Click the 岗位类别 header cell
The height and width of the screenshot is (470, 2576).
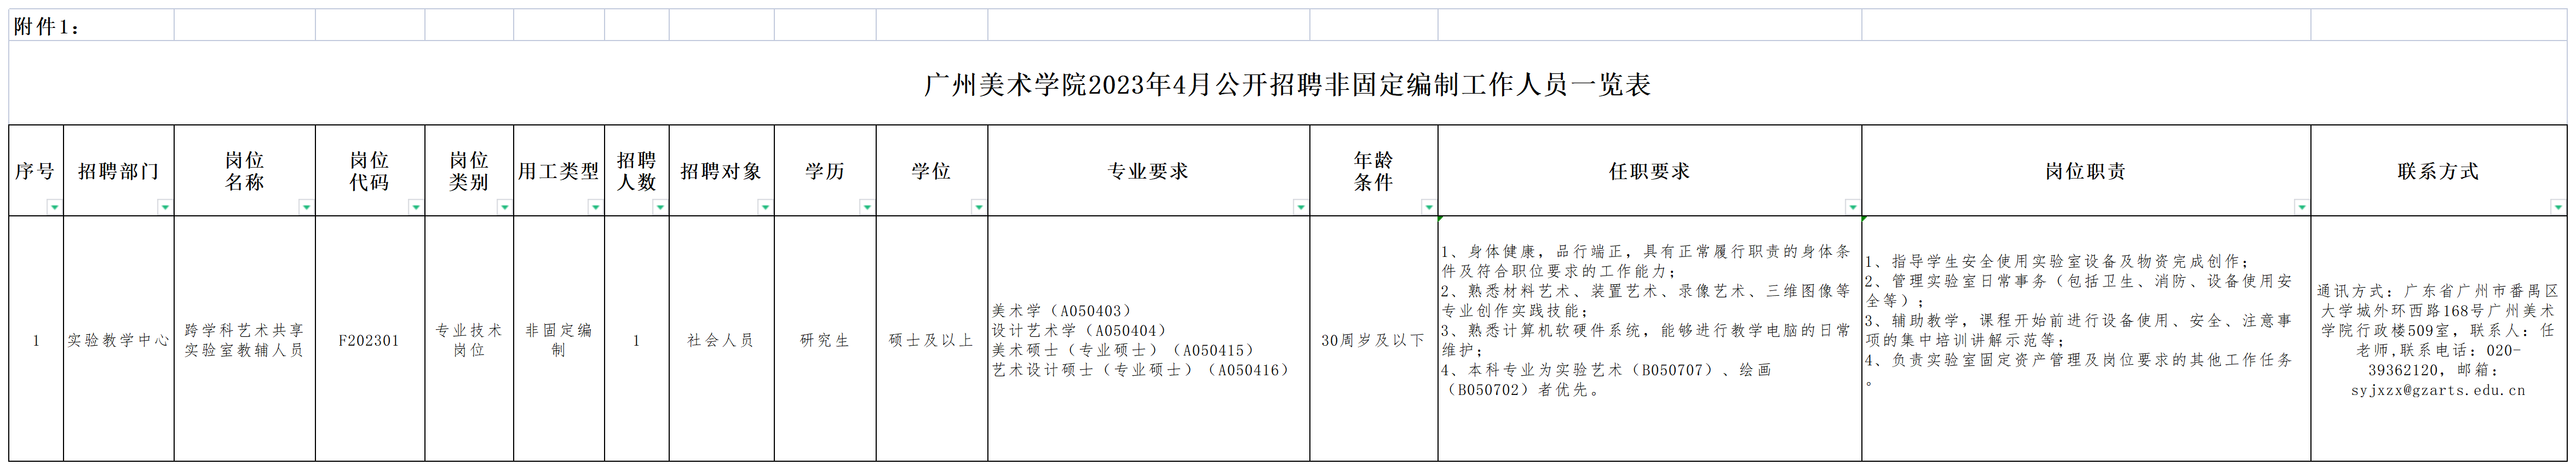pos(469,171)
